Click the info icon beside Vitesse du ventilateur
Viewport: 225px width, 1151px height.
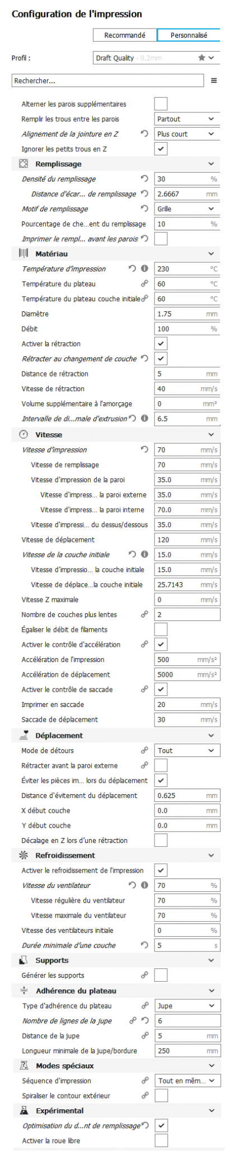tap(144, 885)
